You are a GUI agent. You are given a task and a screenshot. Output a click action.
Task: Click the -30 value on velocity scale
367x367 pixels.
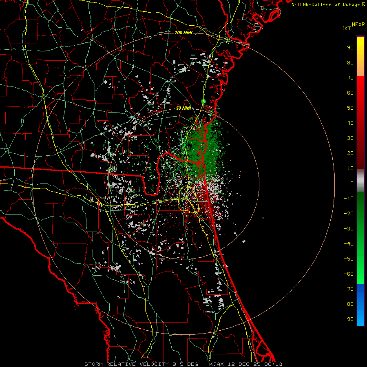[x=349, y=229]
